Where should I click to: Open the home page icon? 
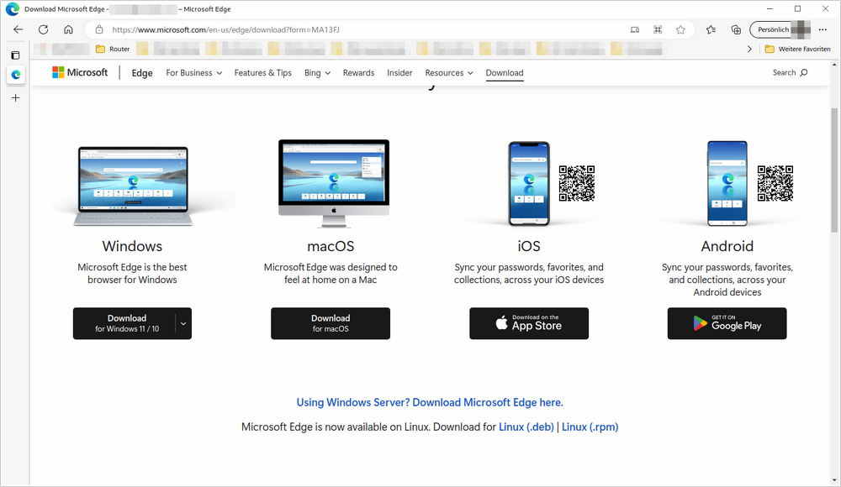68,29
